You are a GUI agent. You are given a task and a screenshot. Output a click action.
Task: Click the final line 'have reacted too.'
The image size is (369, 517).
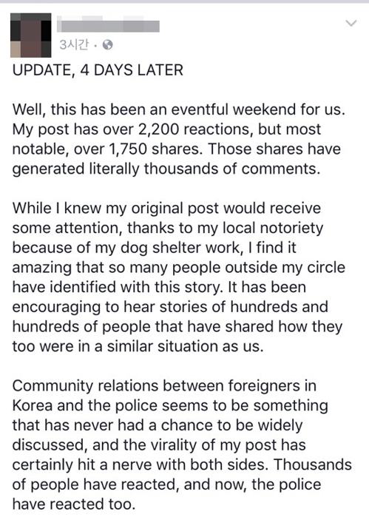point(74,504)
